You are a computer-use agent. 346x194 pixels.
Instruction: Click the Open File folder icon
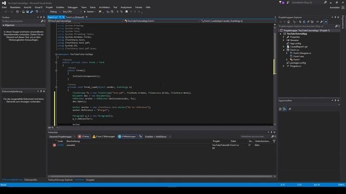pos(23,12)
